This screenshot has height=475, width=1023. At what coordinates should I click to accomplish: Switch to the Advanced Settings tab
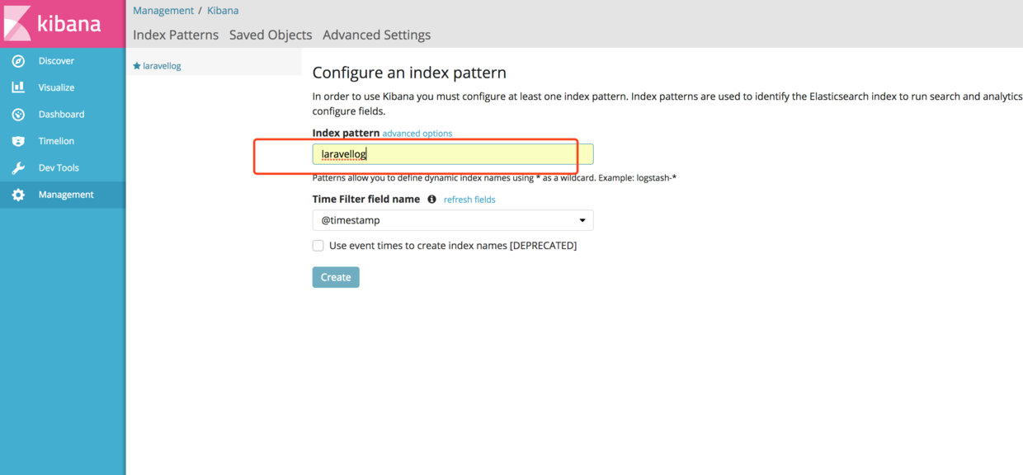point(376,35)
